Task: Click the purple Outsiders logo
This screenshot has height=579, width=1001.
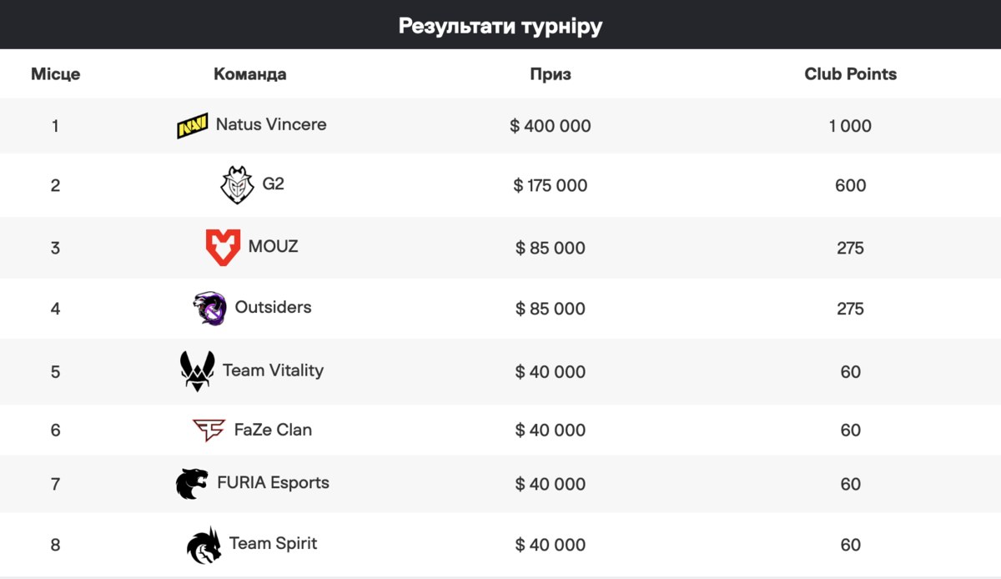Action: (x=209, y=309)
